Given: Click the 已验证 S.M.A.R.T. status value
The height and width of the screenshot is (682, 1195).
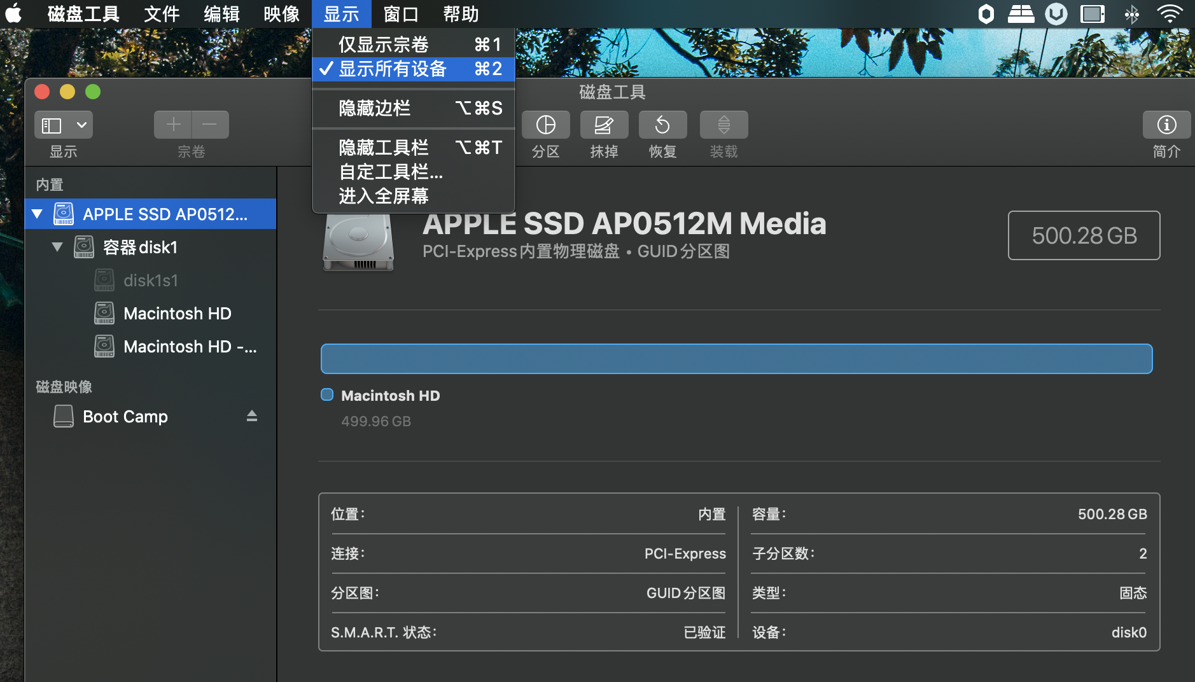Looking at the screenshot, I should point(704,632).
